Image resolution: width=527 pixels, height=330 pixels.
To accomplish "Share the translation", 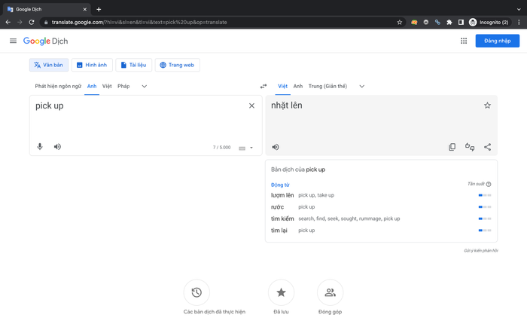I will [x=487, y=147].
